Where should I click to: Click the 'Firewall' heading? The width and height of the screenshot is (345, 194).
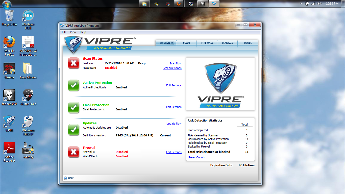pos(89,148)
